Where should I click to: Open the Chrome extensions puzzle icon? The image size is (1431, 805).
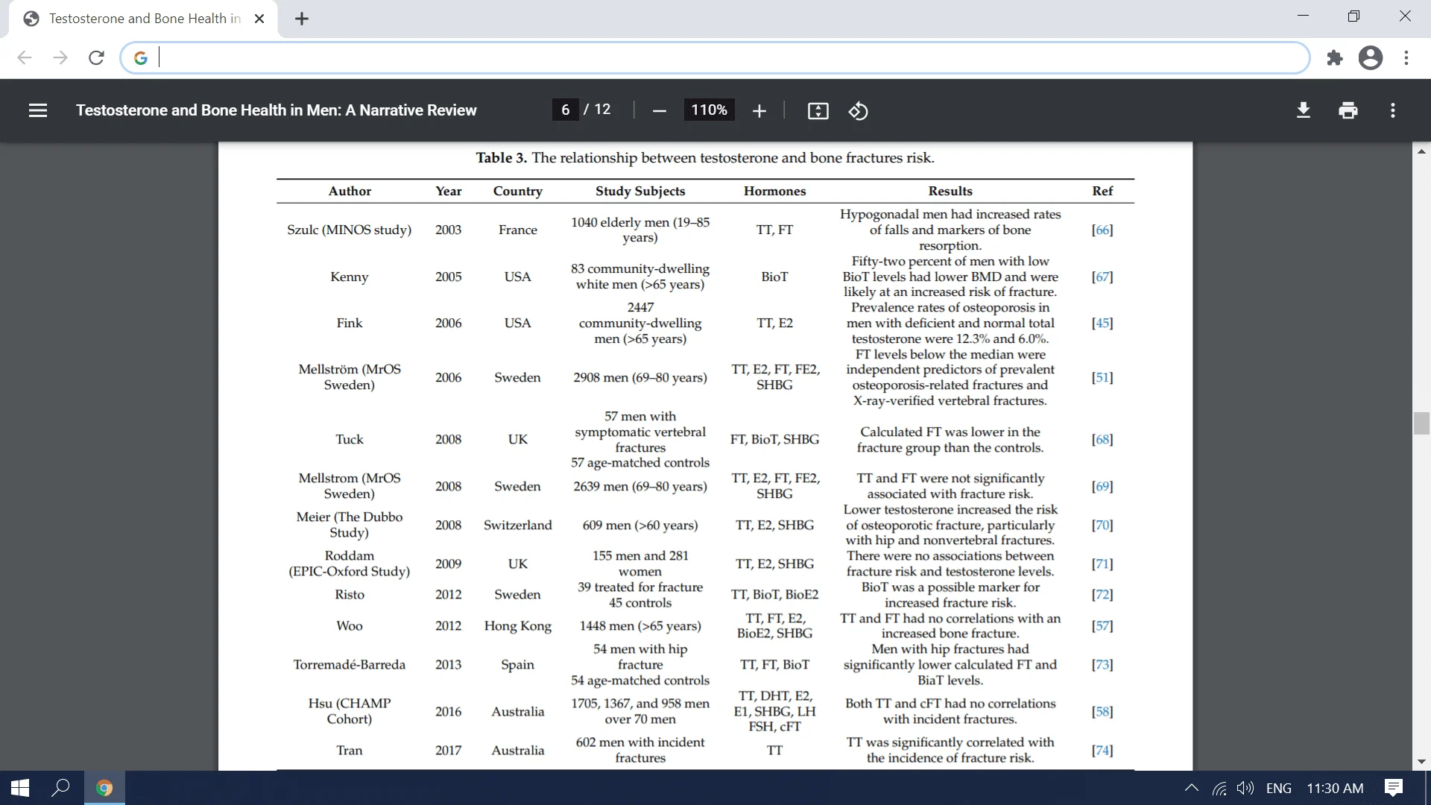(1334, 57)
